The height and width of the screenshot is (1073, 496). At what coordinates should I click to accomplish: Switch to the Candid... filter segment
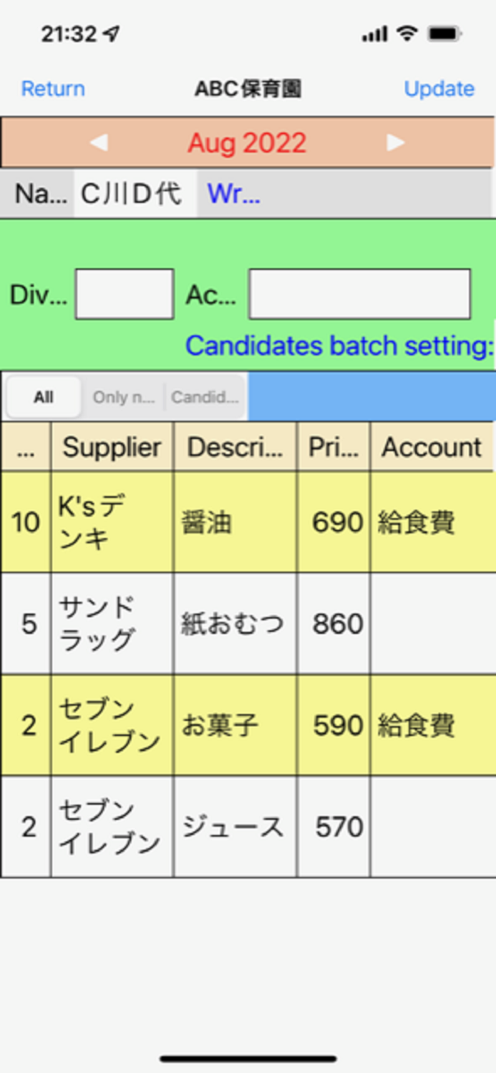206,396
